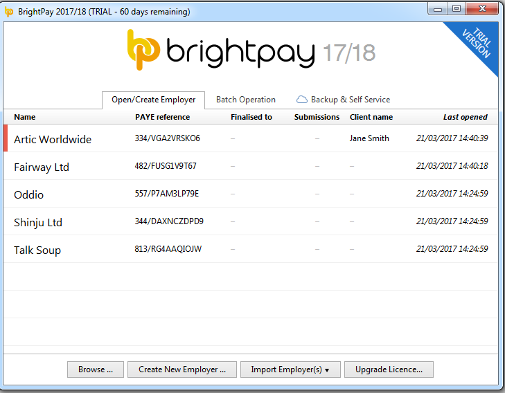Click PAYE reference 557/P7AM3LP79E
This screenshot has height=393, width=505.
pyautogui.click(x=166, y=194)
